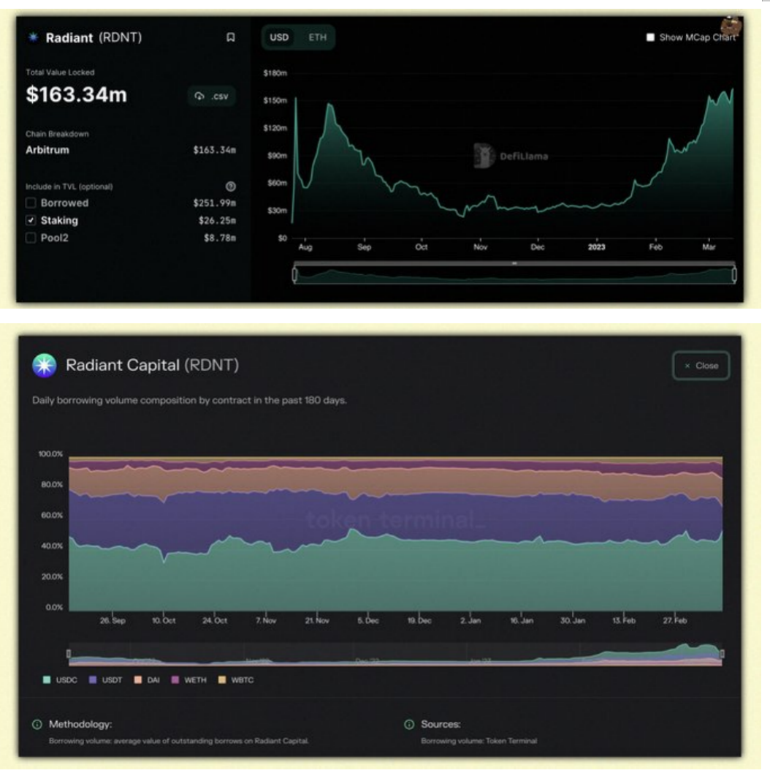This screenshot has height=784, width=770.
Task: Toggle the DAI series in the legend
Action: point(148,680)
